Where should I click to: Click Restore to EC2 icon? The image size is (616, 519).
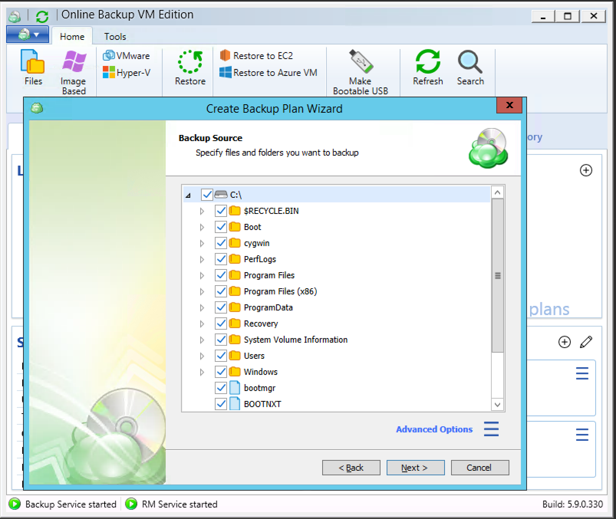coord(256,56)
